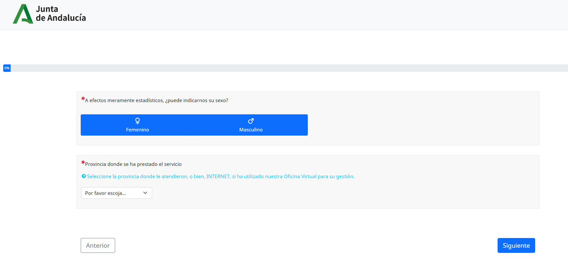Click the female symbol icon
Image resolution: width=568 pixels, height=277 pixels.
click(137, 121)
